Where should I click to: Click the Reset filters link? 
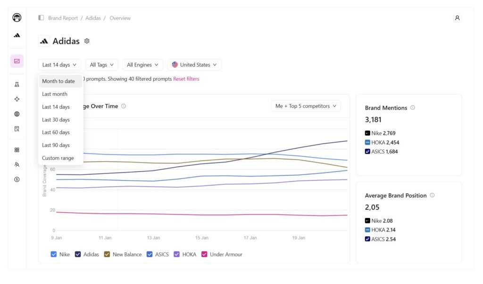pos(186,79)
